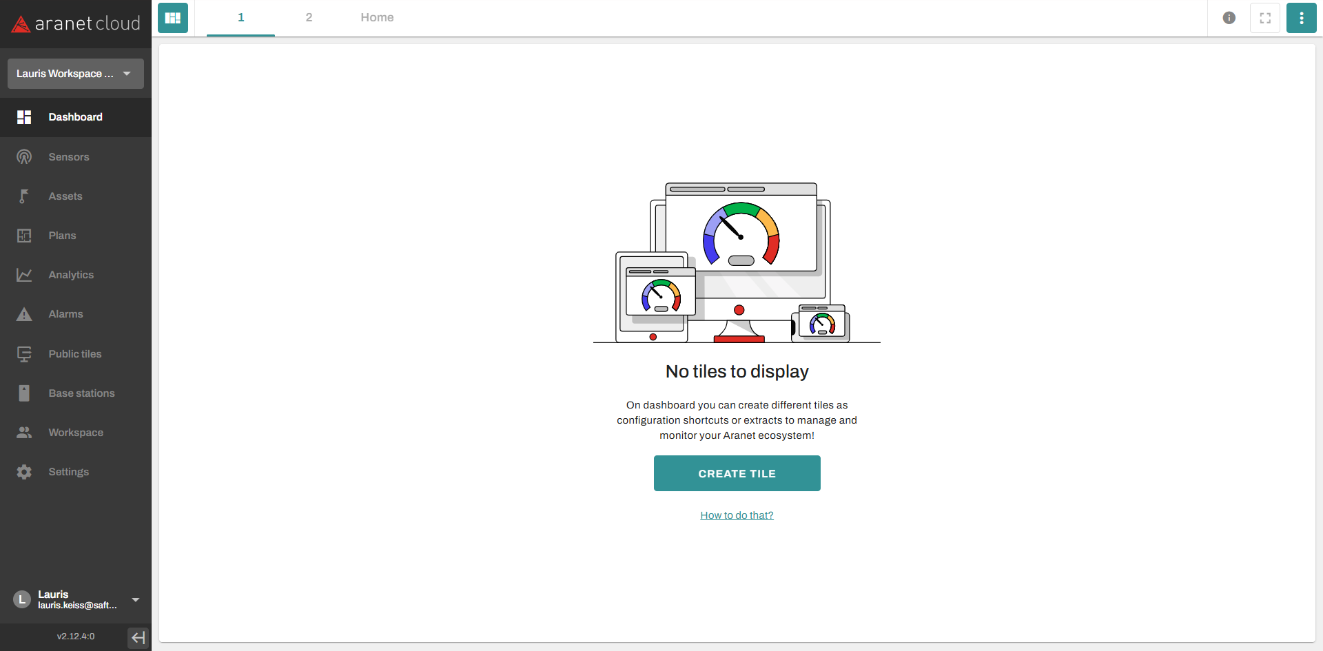The width and height of the screenshot is (1323, 651).
Task: Open the three-dot options menu
Action: (x=1301, y=18)
